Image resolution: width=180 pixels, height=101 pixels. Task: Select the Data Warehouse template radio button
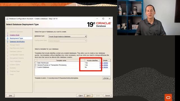pyautogui.click(x=36, y=63)
